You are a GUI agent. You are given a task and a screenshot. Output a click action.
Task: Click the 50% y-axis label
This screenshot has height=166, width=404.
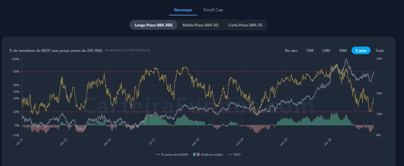[x=16, y=92]
